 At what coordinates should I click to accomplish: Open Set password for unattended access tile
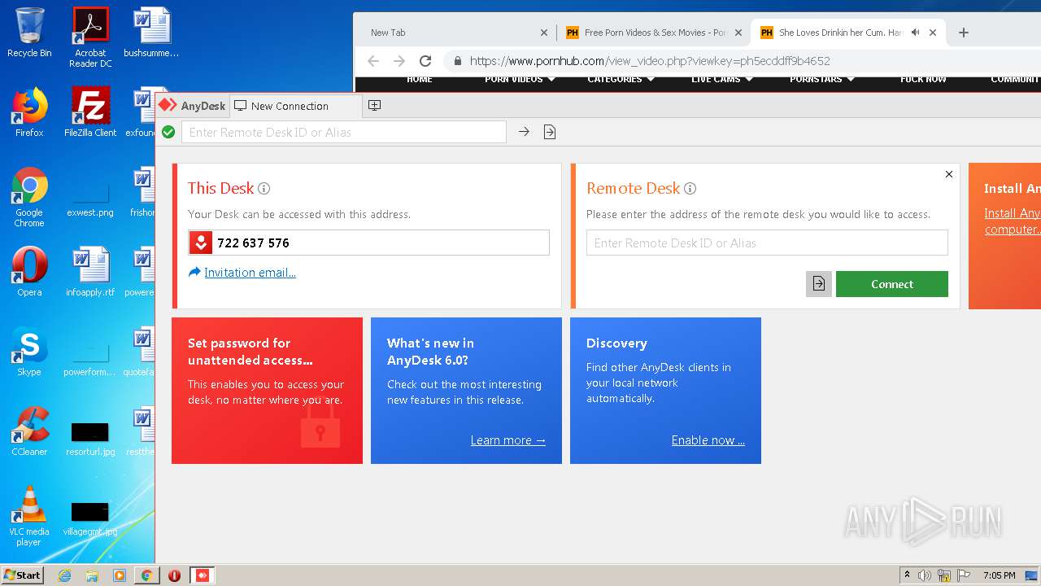(x=267, y=391)
